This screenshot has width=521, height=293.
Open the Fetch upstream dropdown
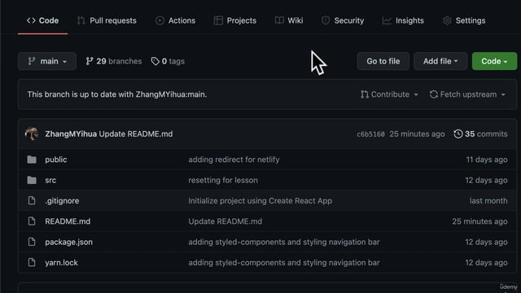[467, 94]
